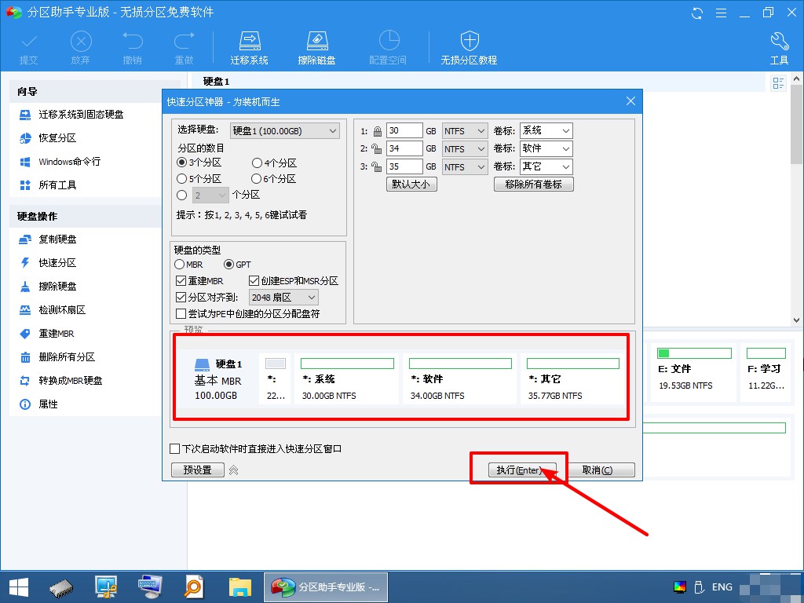
Task: Open the 工具 wrench tools icon
Action: tap(780, 48)
